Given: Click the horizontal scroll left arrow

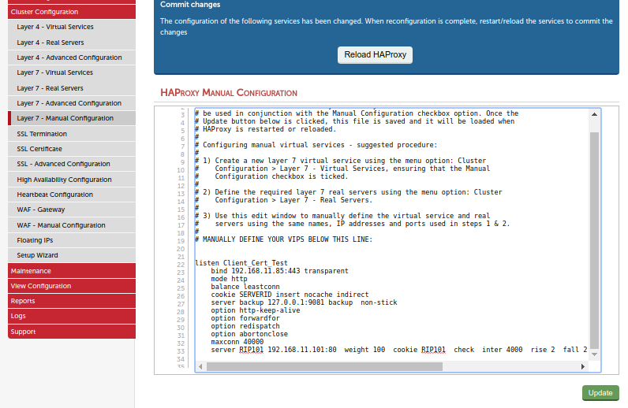Looking at the screenshot, I should (200, 366).
